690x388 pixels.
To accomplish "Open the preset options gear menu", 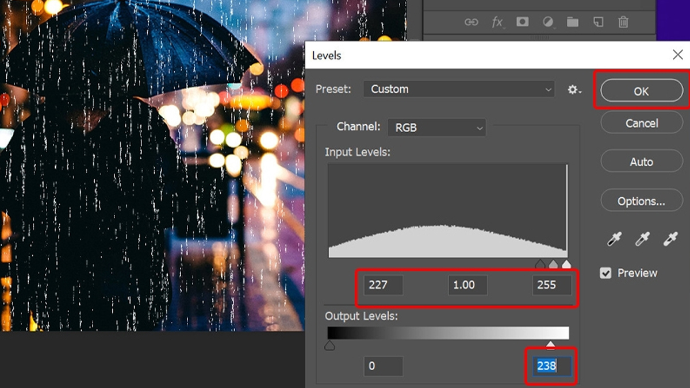I will (x=574, y=90).
